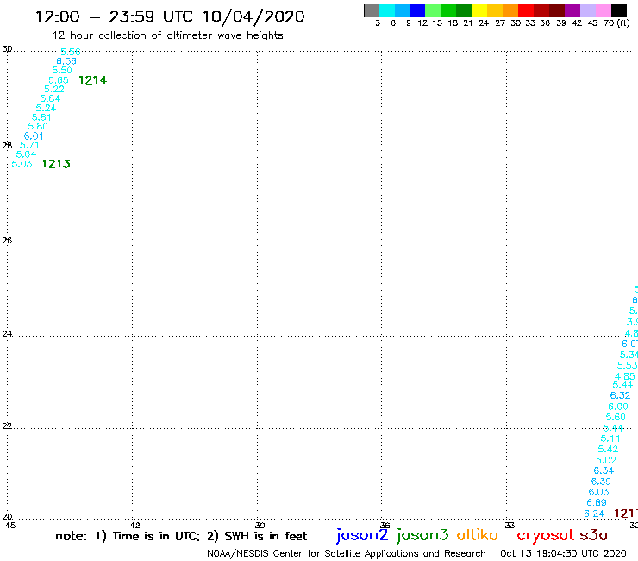Click the black swatch at the legend's end
Viewport: 638px width, 561px height.
click(x=618, y=10)
